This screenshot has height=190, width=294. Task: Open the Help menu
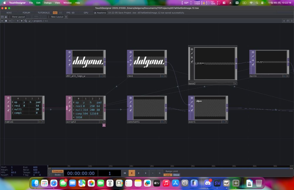click(77, 3)
